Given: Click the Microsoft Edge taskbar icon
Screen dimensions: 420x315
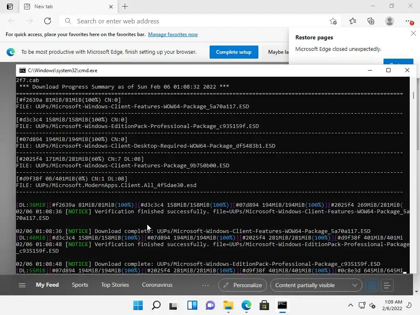Looking at the screenshot, I should pos(246,305).
